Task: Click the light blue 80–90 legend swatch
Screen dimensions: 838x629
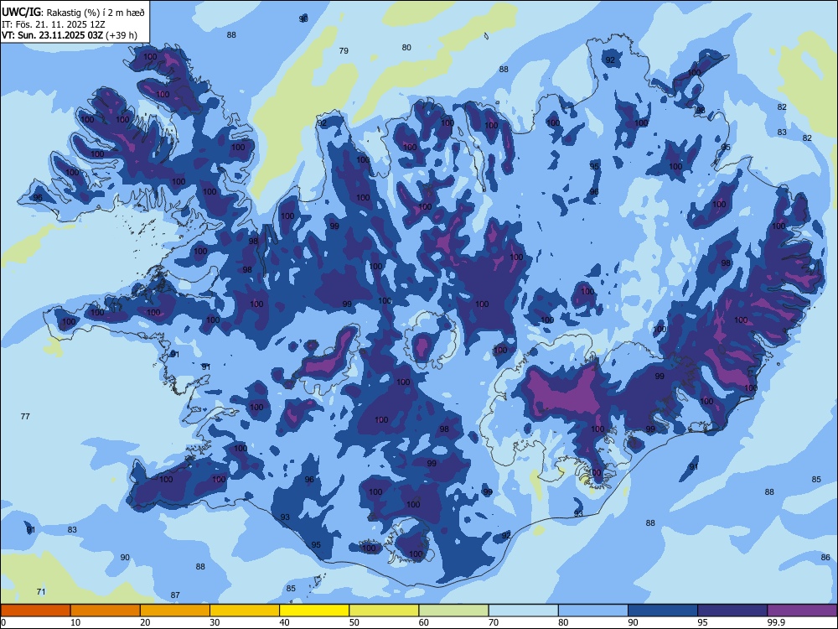Action: 593,611
